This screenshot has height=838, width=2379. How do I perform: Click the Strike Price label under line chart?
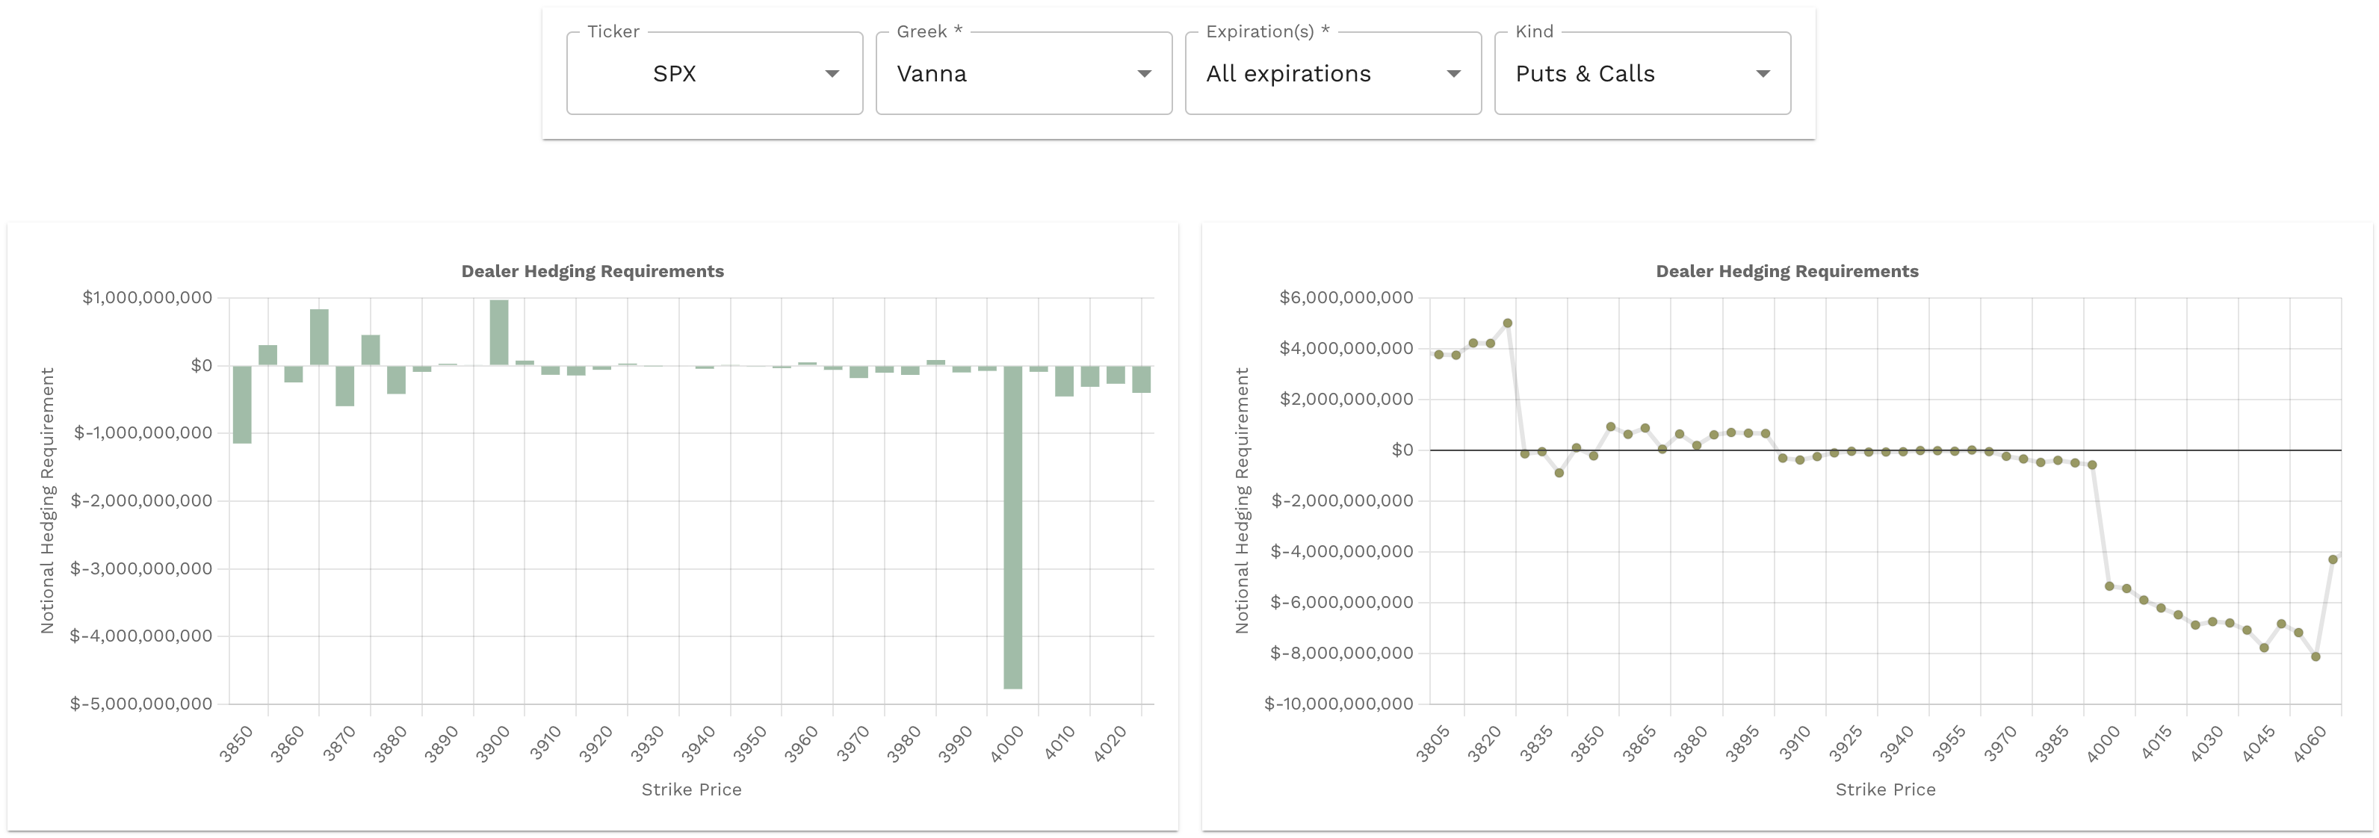1885,790
